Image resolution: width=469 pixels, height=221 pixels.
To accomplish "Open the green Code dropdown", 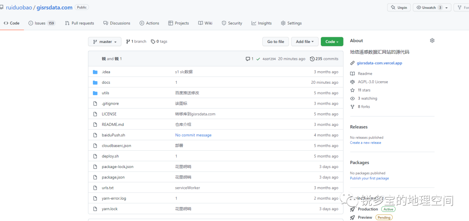I will pos(332,42).
